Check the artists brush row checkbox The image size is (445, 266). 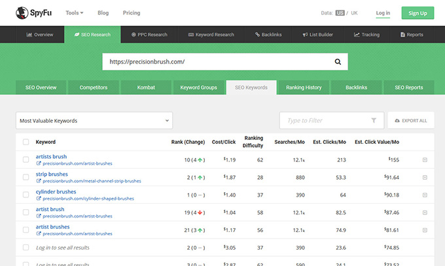tap(26, 159)
